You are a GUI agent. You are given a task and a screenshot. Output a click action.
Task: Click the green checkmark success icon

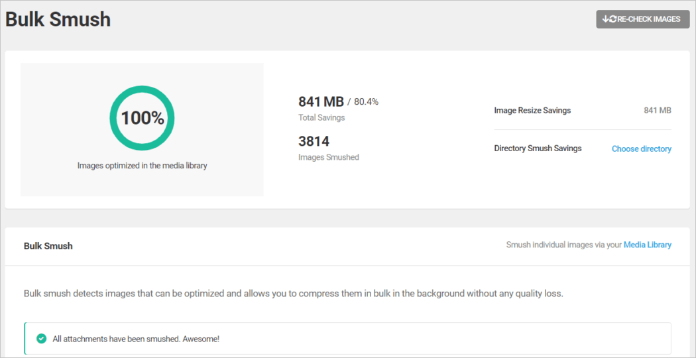41,339
